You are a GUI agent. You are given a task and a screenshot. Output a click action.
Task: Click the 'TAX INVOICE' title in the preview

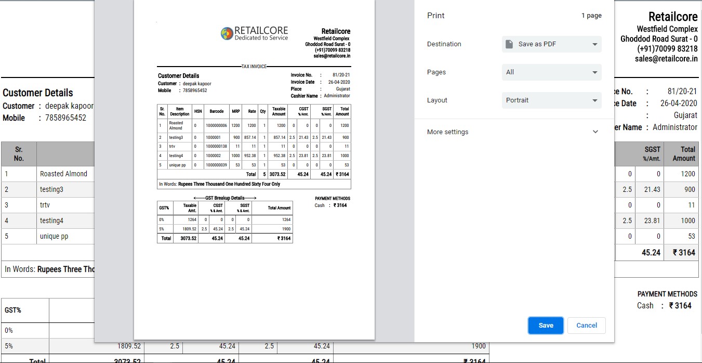coord(254,67)
